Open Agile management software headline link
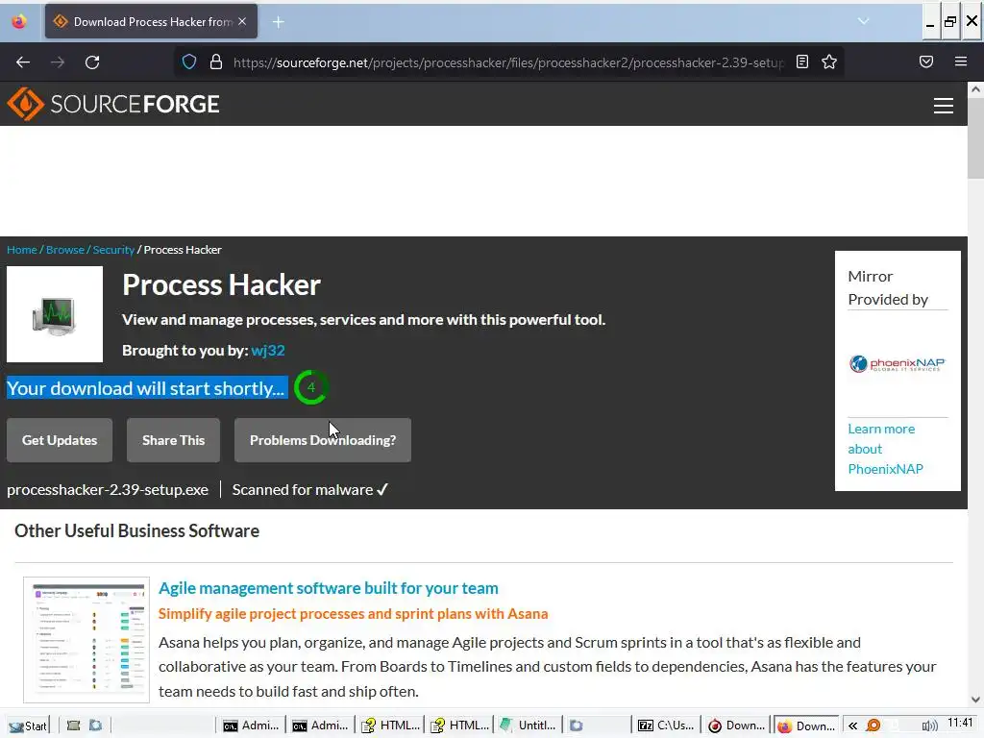Viewport: 984px width, 738px height. [x=329, y=588]
